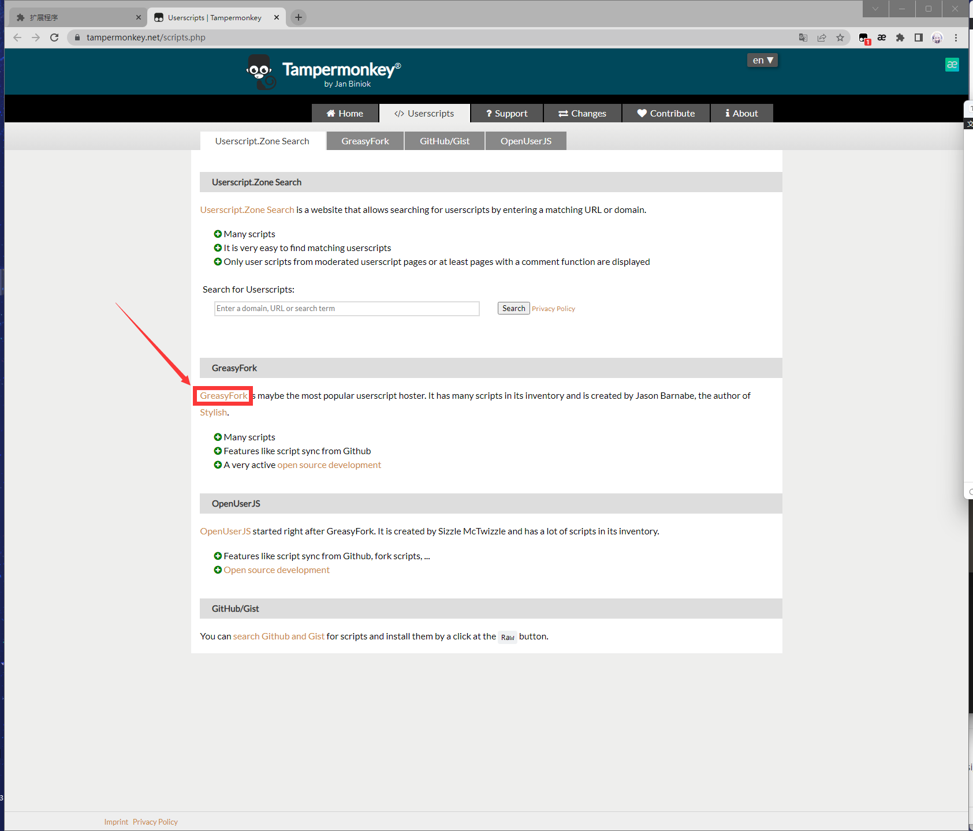Close the Userscripts | Tampermonkey tab
The width and height of the screenshot is (973, 831).
pos(277,17)
